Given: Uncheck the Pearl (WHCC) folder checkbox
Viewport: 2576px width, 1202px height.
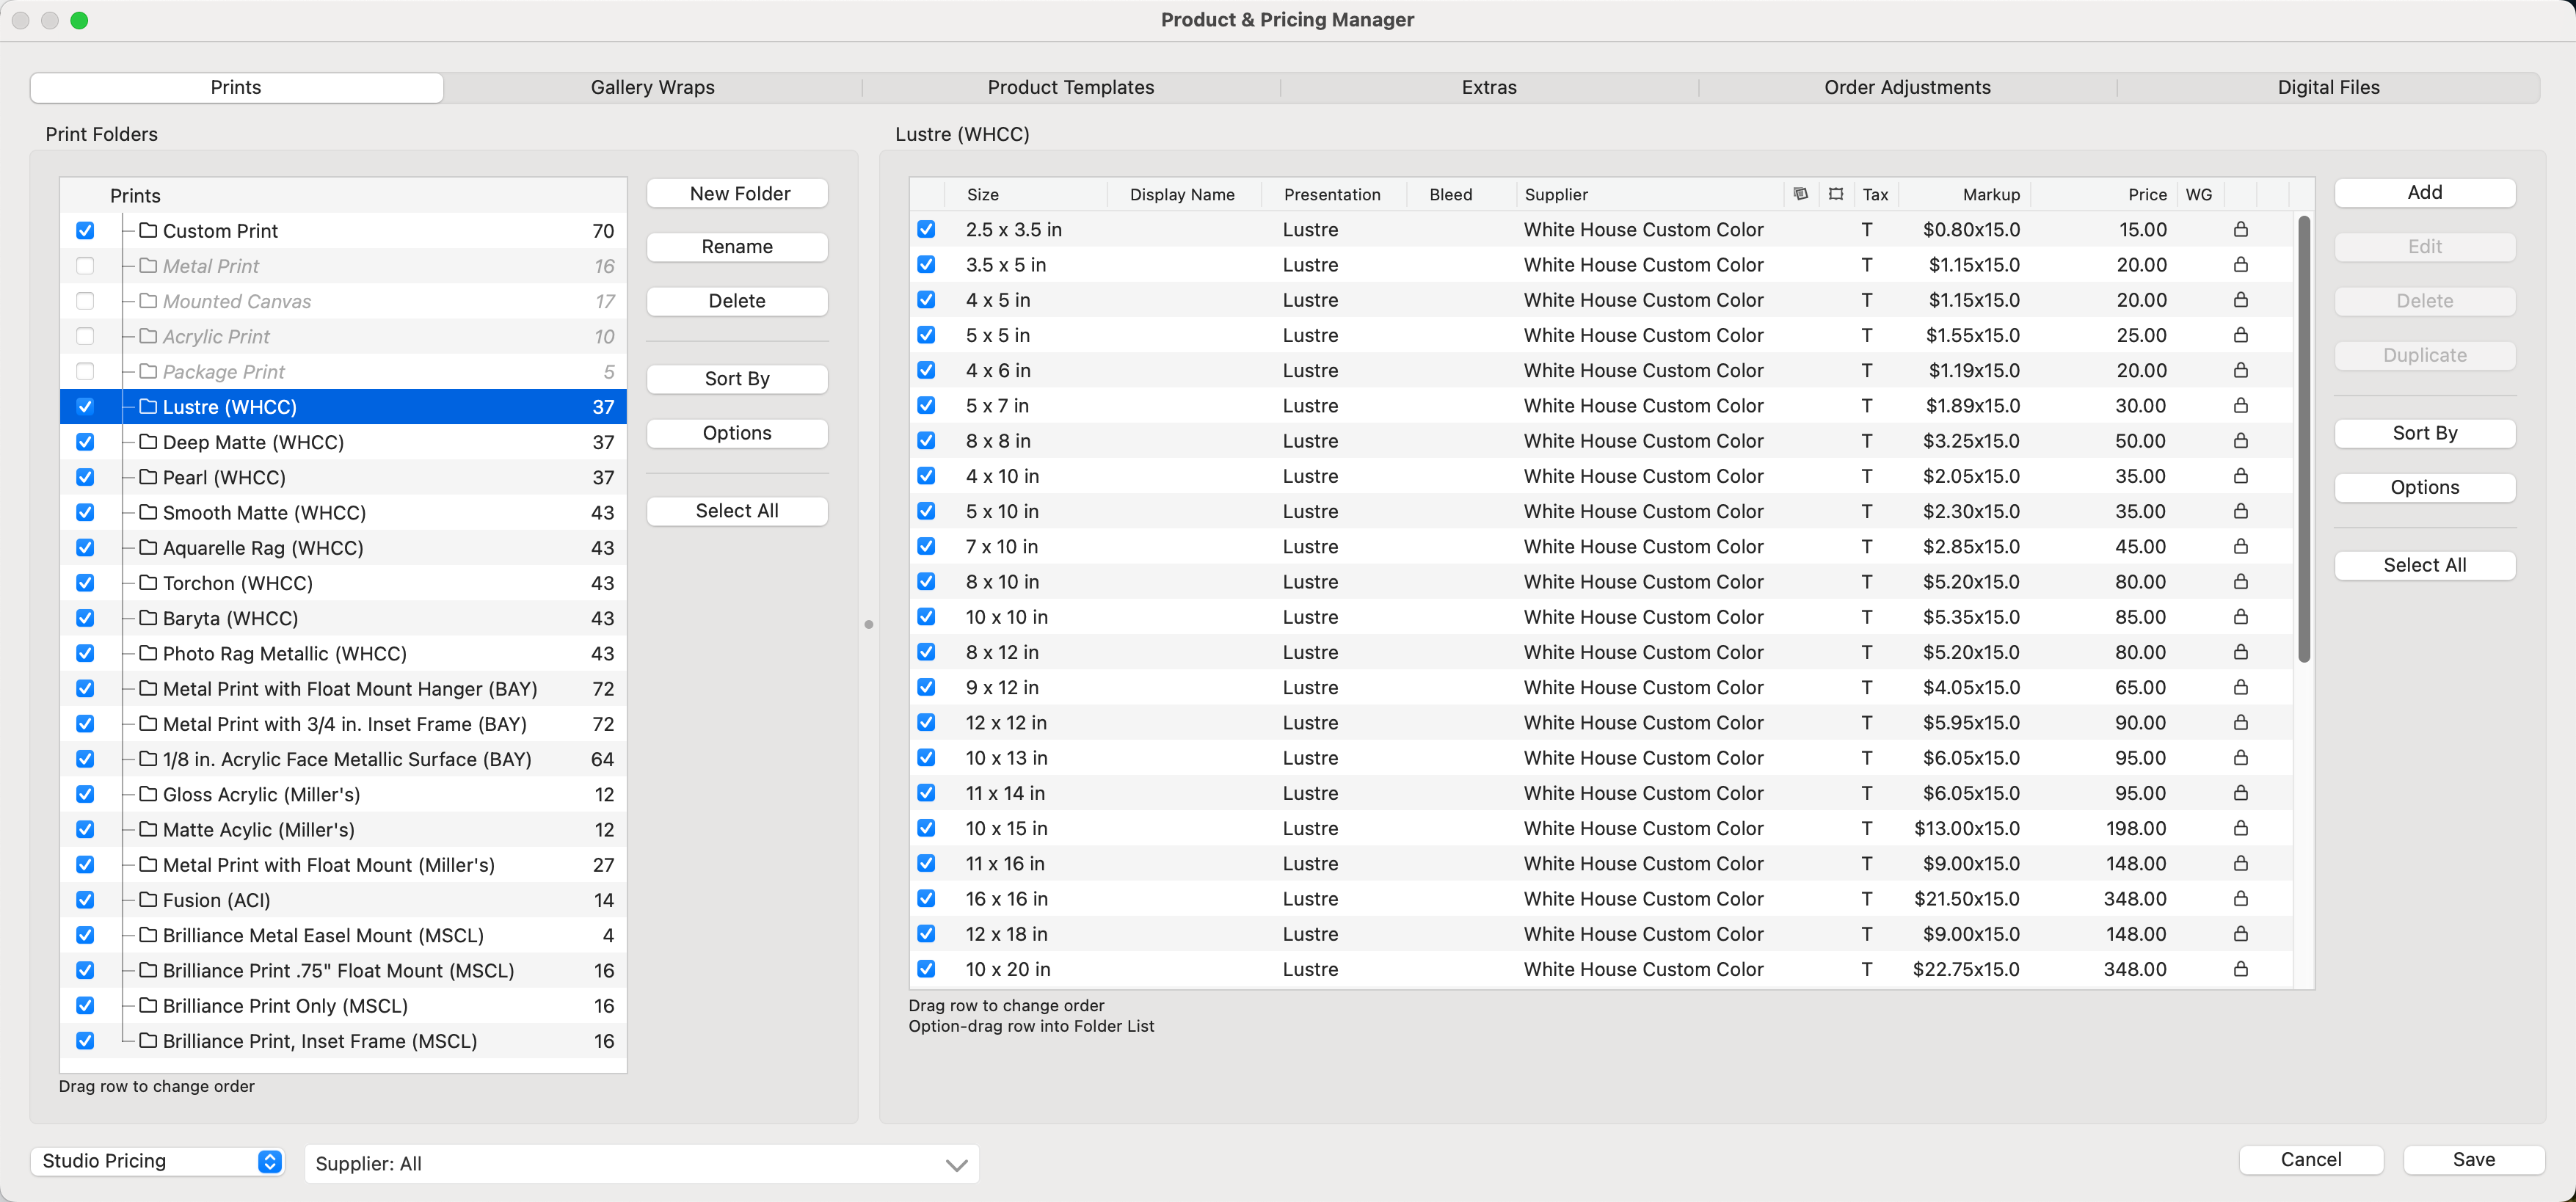Looking at the screenshot, I should click(x=85, y=477).
